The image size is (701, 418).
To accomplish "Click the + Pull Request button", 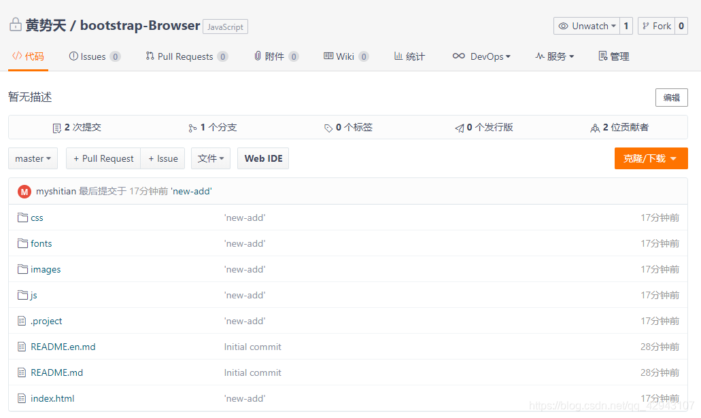I will tap(103, 158).
